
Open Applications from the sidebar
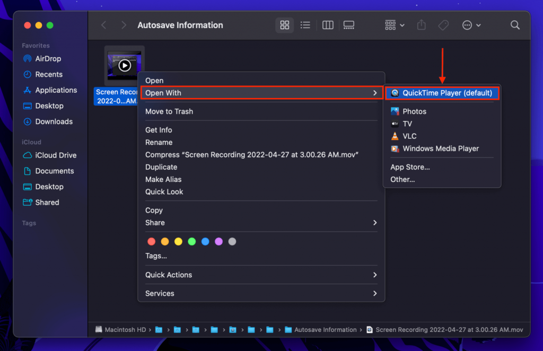click(x=55, y=90)
